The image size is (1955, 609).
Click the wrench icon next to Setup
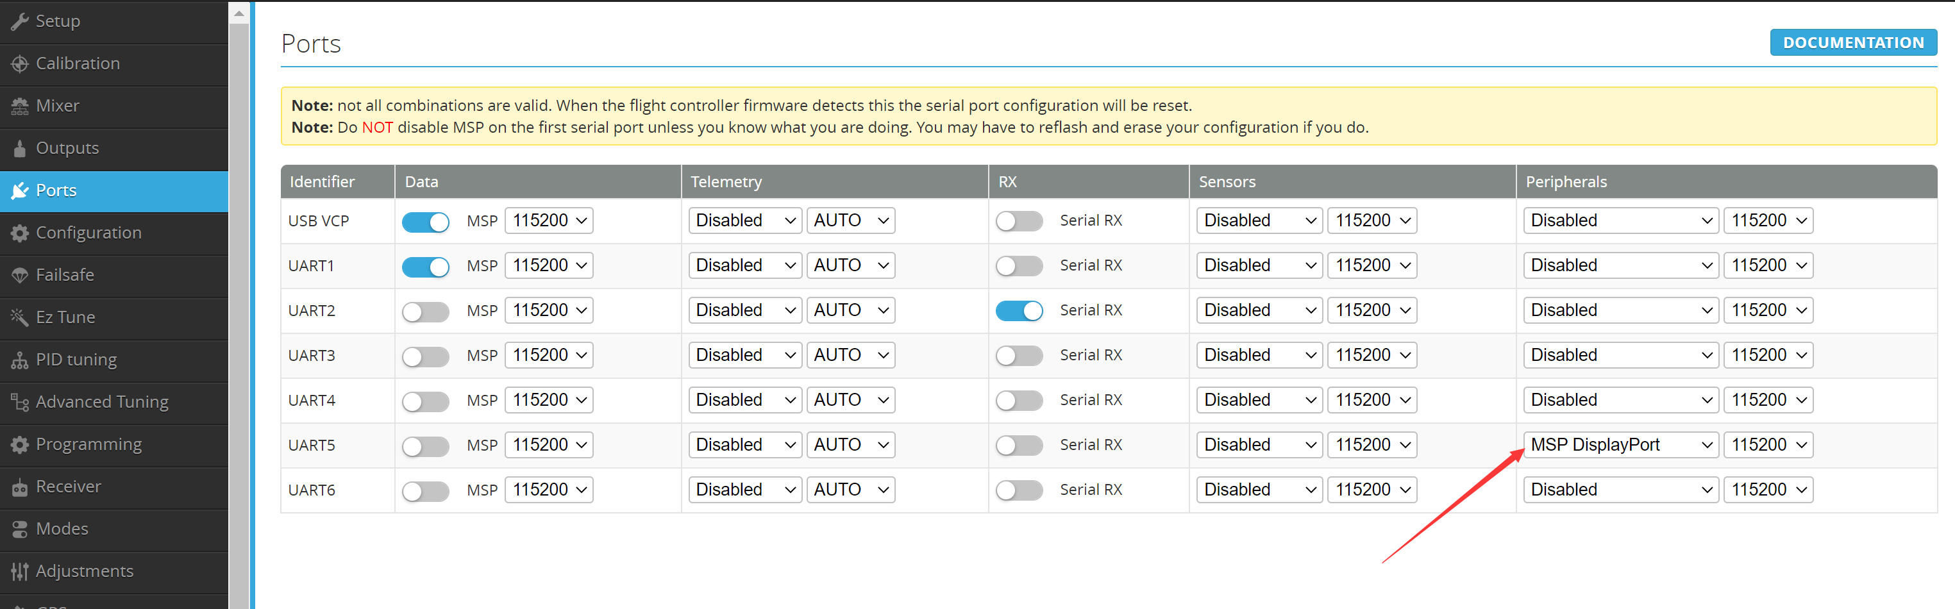click(x=20, y=21)
